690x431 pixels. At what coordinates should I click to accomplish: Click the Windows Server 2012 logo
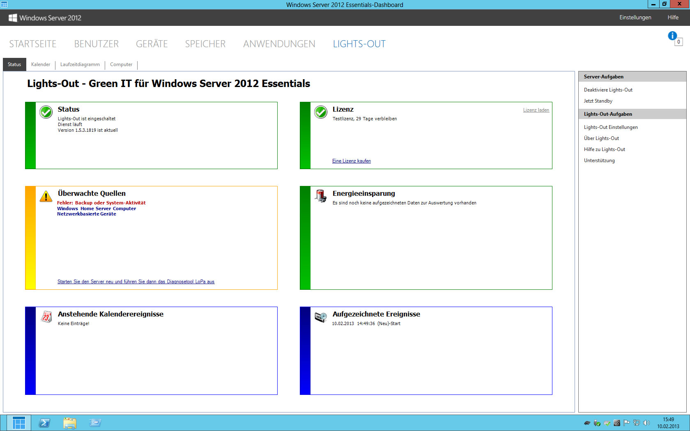coord(45,18)
